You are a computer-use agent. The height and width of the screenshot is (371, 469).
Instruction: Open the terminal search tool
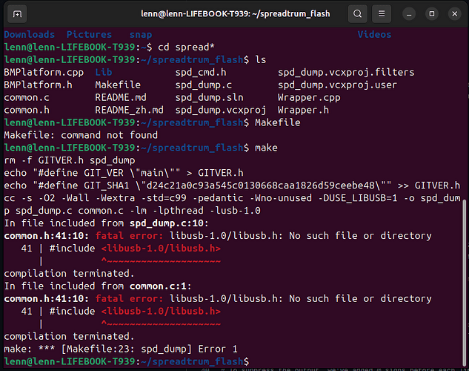click(357, 14)
